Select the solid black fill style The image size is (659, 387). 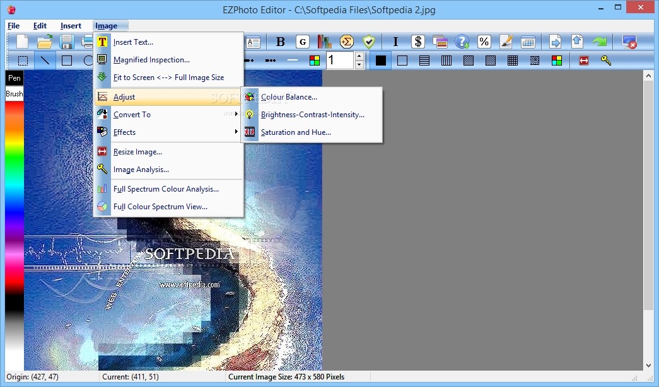point(380,61)
